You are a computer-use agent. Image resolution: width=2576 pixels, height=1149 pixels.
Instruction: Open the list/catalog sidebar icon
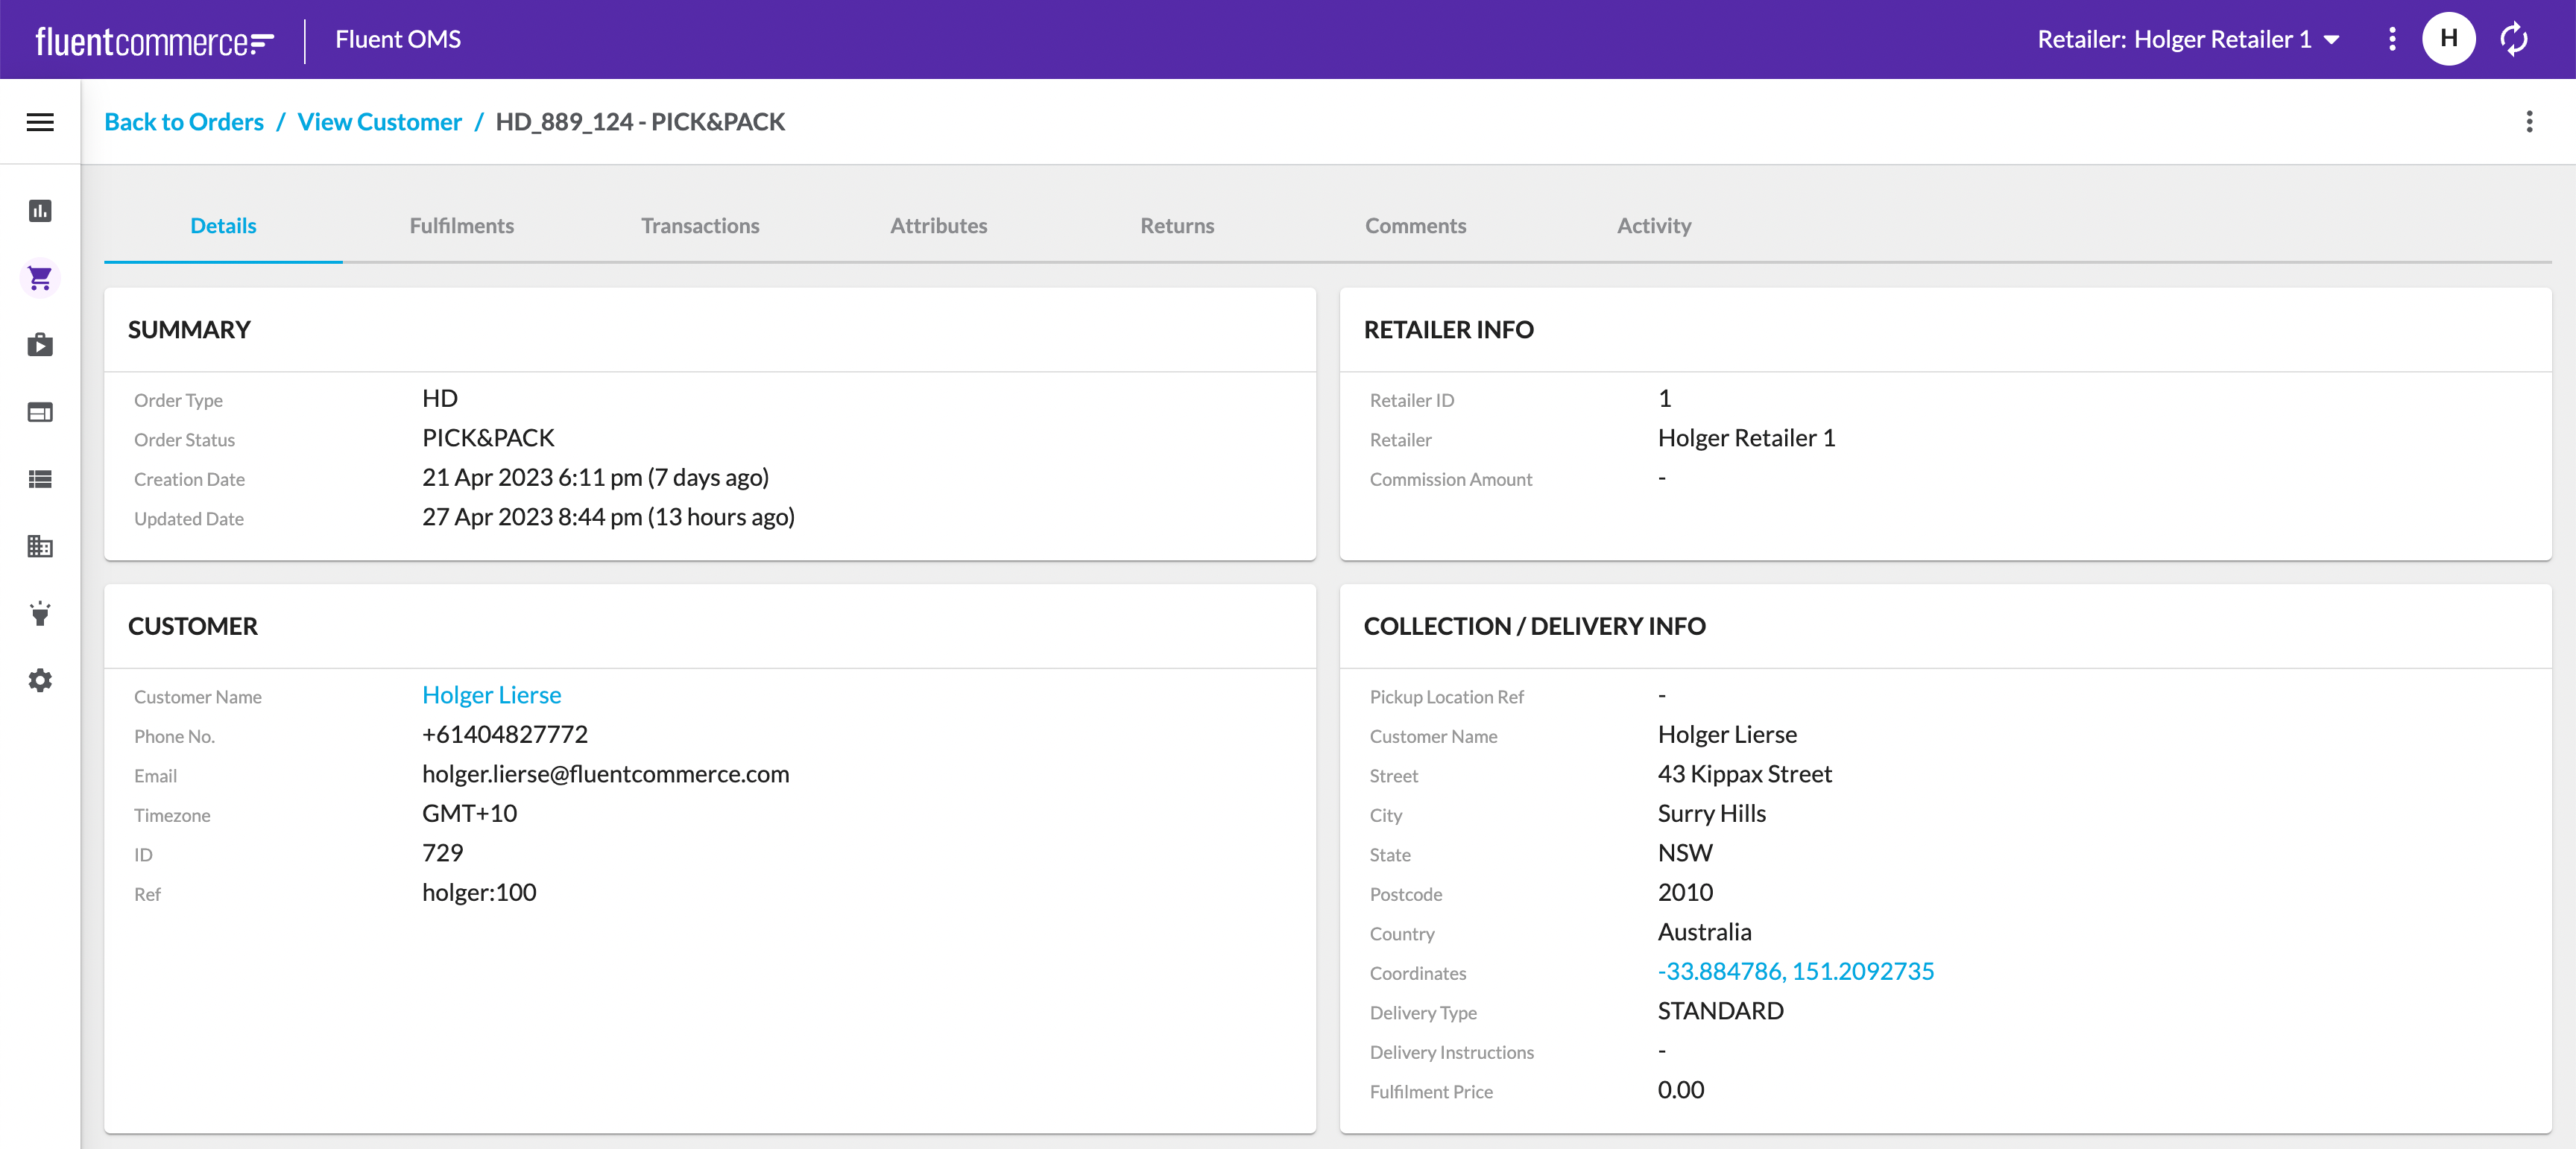tap(40, 479)
